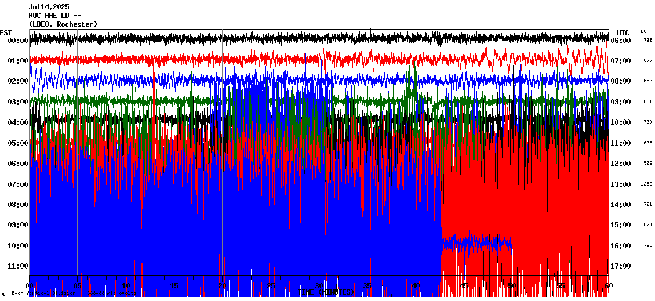655x301 pixels.
Task: Select the 11:00 EST row label
Action: 18,266
